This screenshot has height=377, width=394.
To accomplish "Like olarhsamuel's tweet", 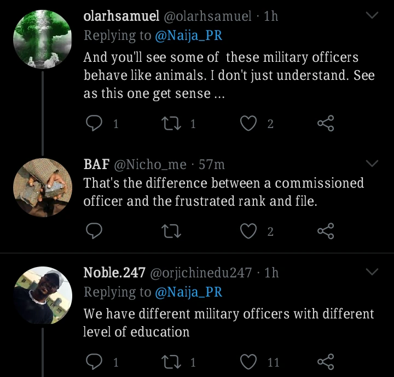I will click(249, 124).
